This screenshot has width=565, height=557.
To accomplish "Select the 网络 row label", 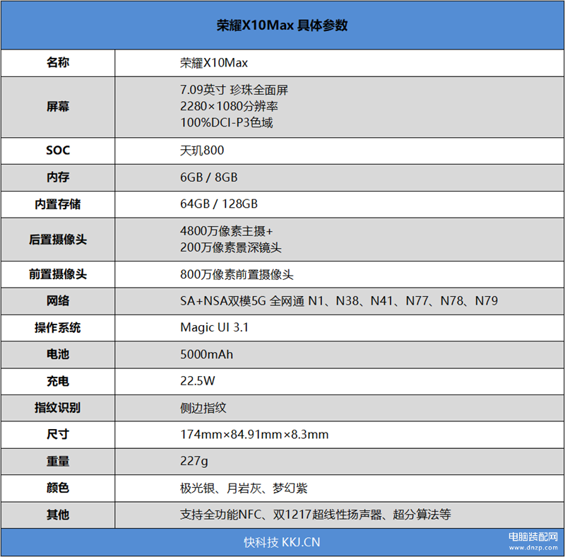I will point(58,300).
